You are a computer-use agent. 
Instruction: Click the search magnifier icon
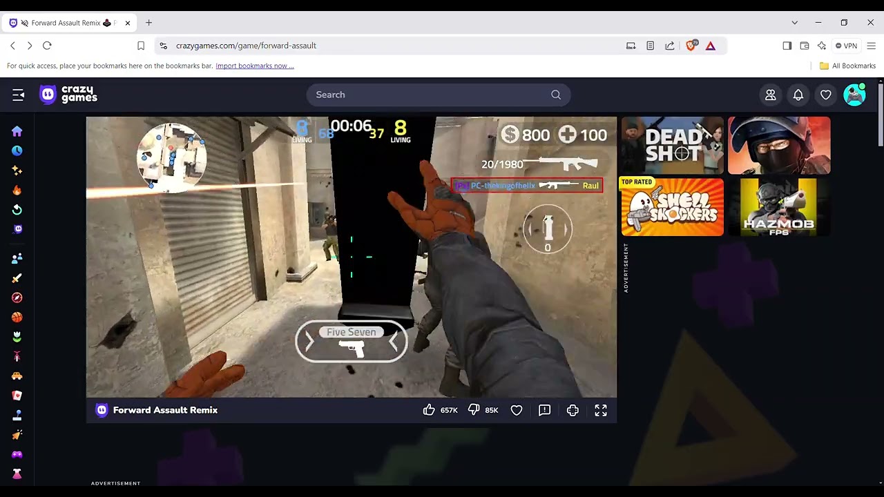coord(556,95)
